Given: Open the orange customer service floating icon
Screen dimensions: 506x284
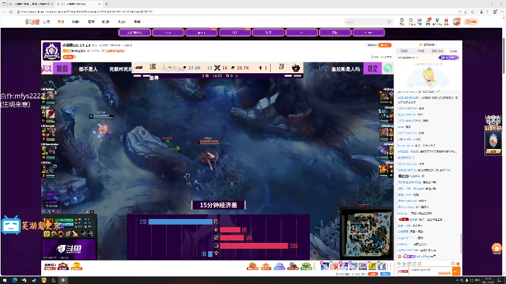Looking at the screenshot, I should [x=497, y=247].
